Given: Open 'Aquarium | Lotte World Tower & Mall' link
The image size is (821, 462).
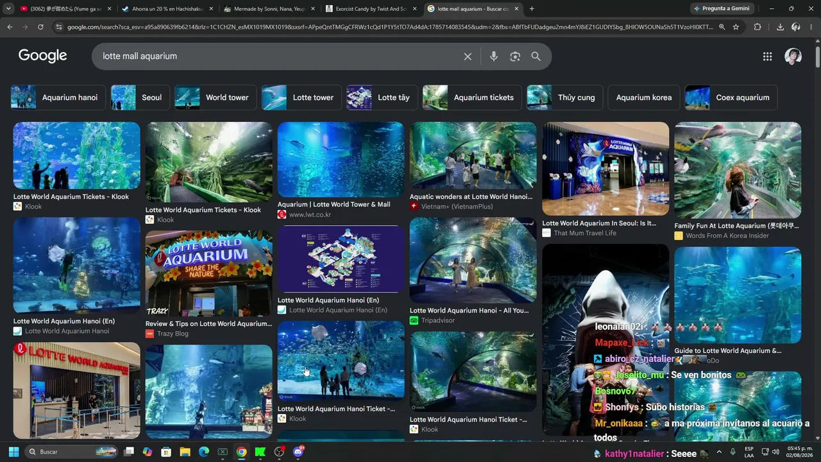Looking at the screenshot, I should (334, 205).
